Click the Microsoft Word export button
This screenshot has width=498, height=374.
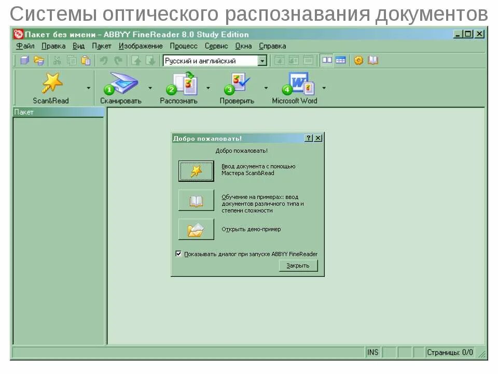tap(295, 88)
